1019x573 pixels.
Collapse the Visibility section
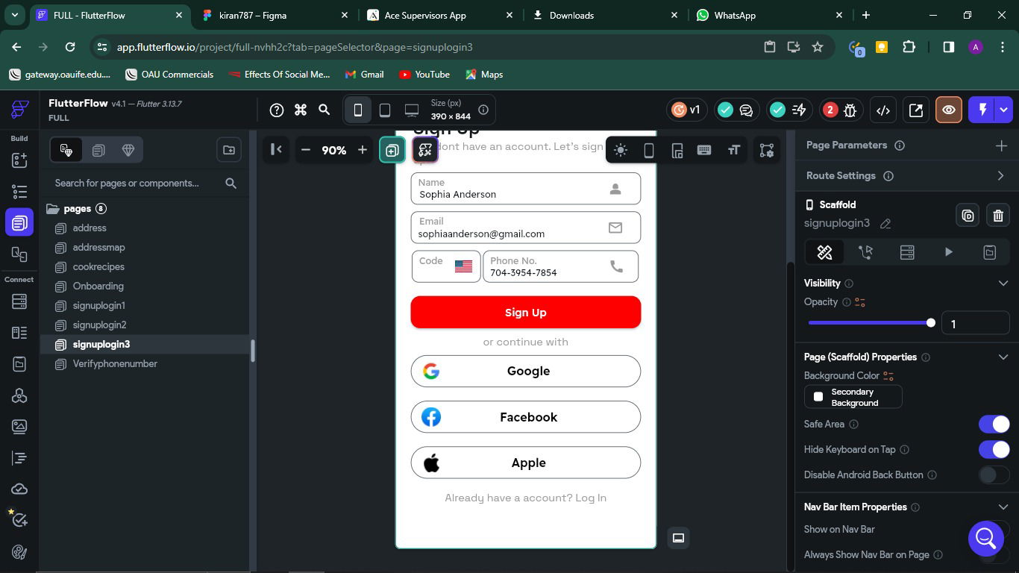(1003, 284)
